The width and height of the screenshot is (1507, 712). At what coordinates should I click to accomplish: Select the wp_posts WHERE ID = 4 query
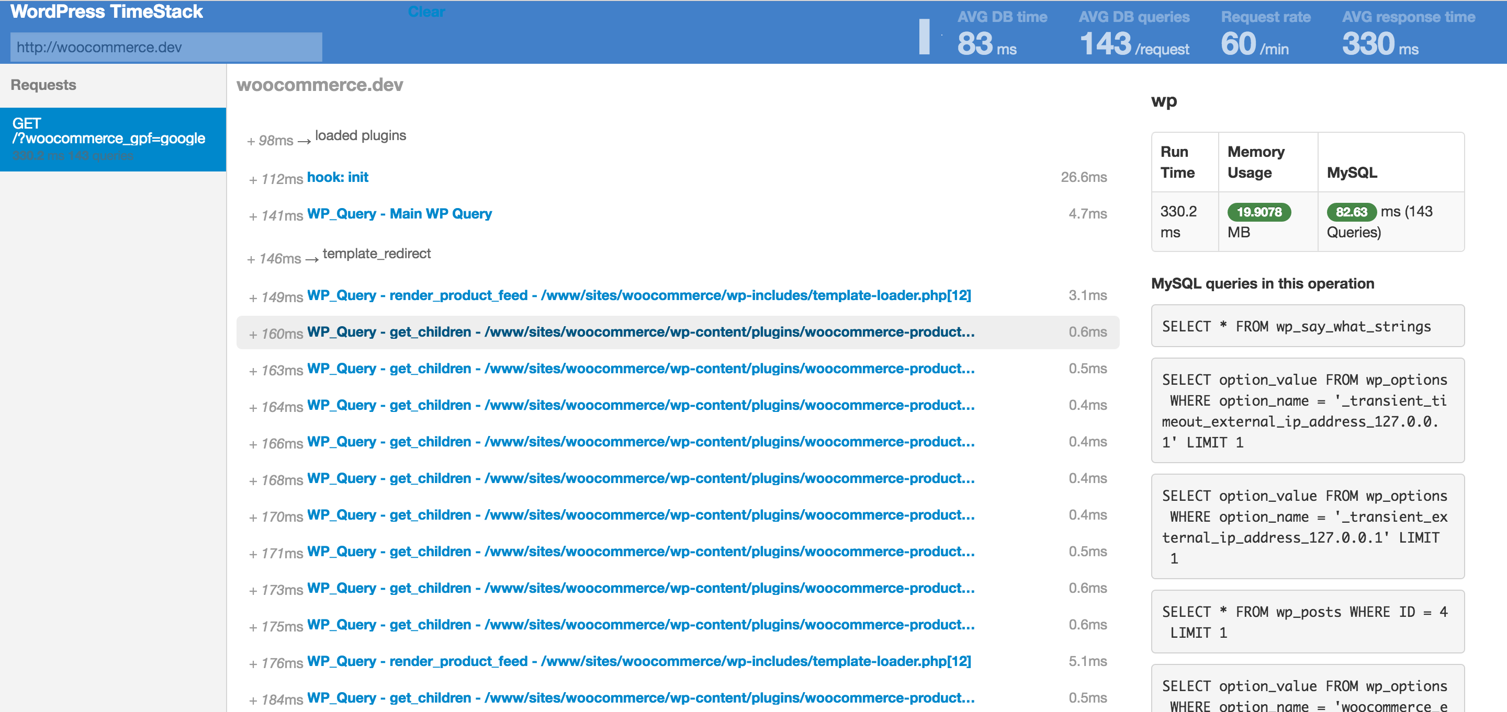point(1308,622)
